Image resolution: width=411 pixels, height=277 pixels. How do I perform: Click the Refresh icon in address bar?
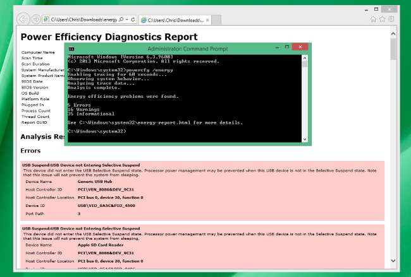(133, 20)
